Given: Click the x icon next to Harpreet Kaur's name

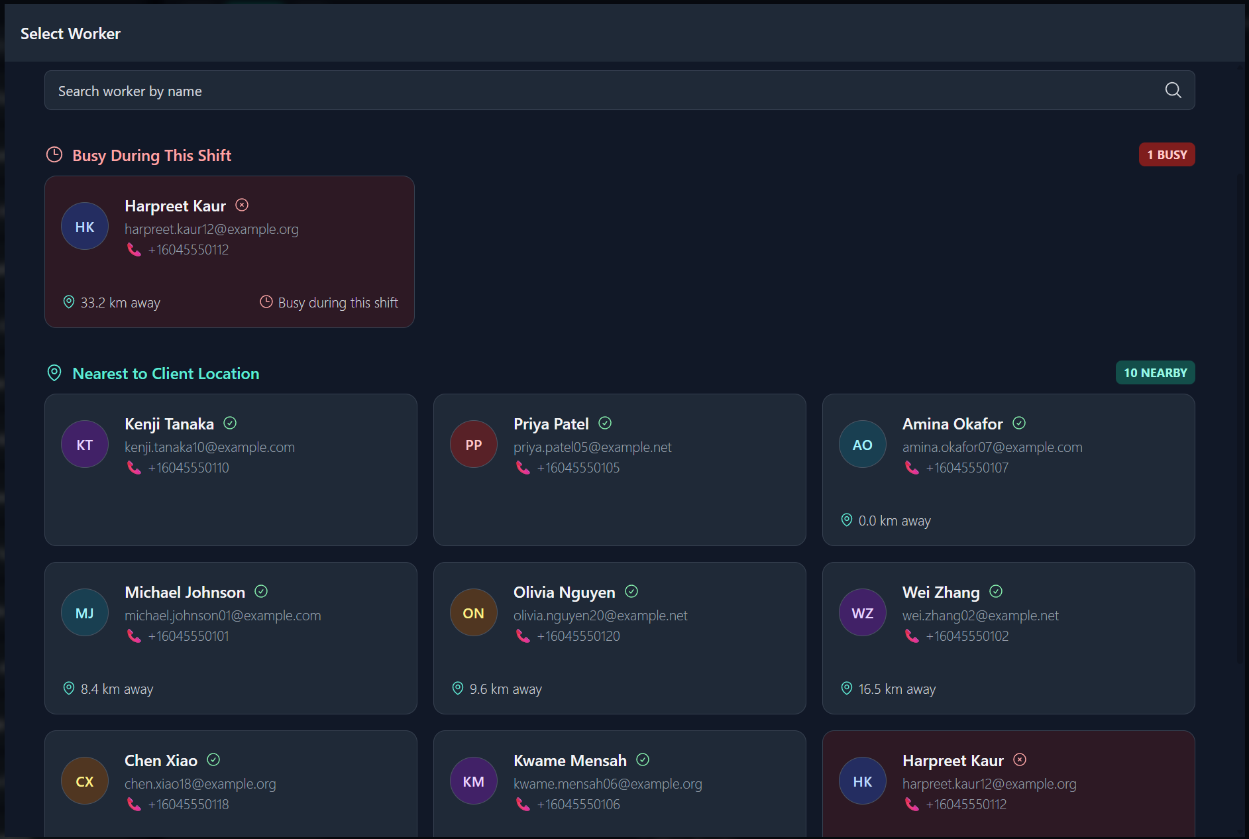Looking at the screenshot, I should coord(243,205).
